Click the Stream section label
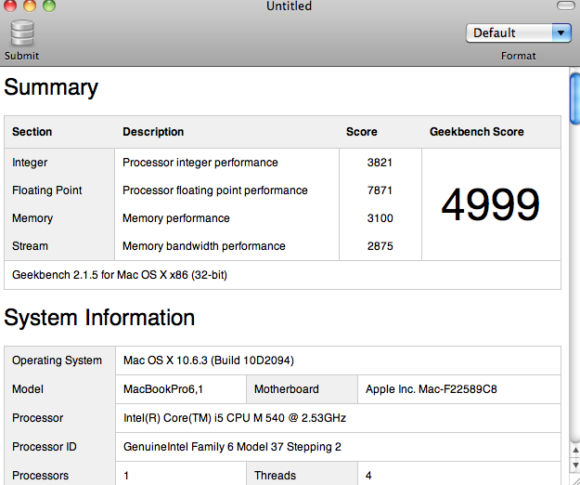Screen dimensions: 580x485 [30, 246]
